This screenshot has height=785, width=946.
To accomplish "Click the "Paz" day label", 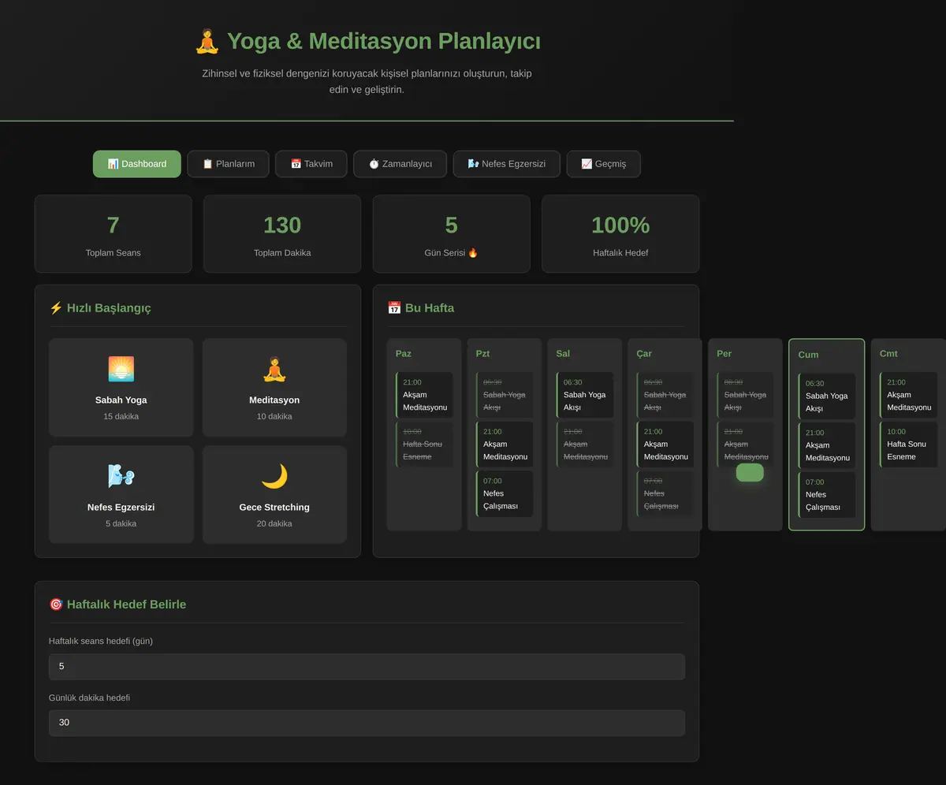I will pos(404,354).
